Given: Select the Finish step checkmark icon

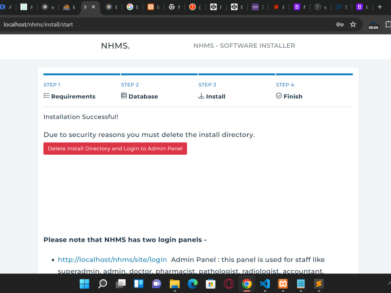Looking at the screenshot, I should tap(279, 96).
